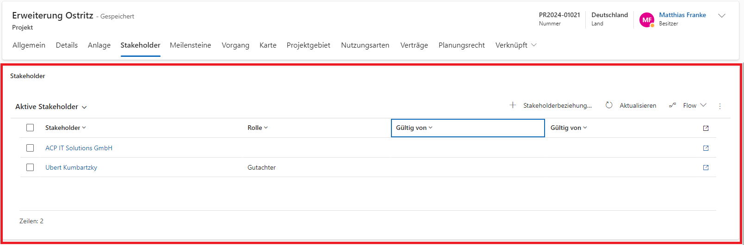This screenshot has height=245, width=744.
Task: Click the MF owner avatar
Action: coord(646,20)
